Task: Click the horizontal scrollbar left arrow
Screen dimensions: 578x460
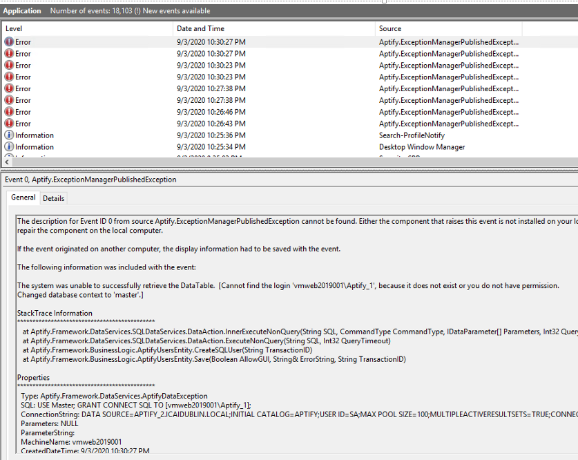Action: 7,162
